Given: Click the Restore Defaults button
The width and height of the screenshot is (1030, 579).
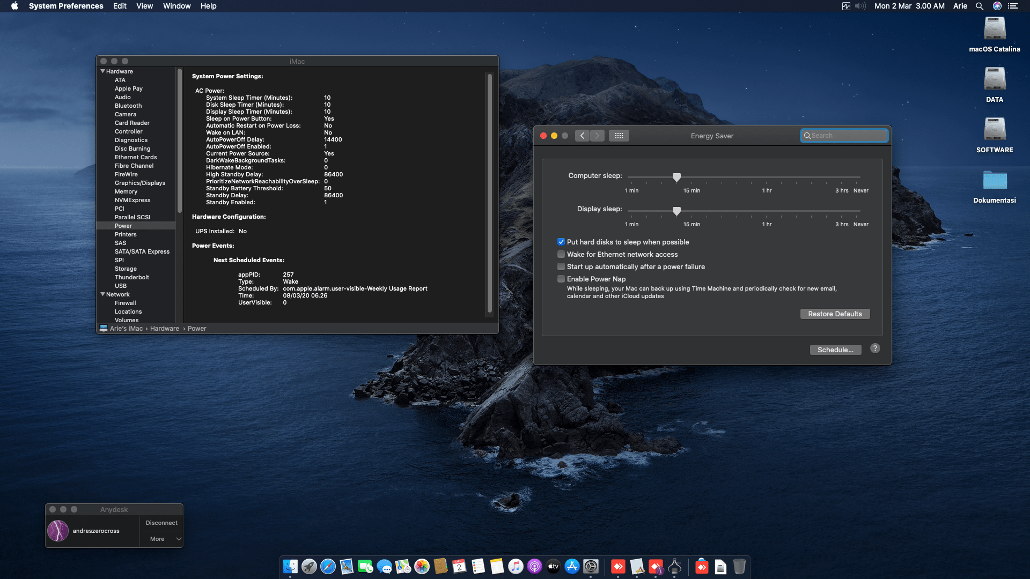Looking at the screenshot, I should click(x=835, y=314).
